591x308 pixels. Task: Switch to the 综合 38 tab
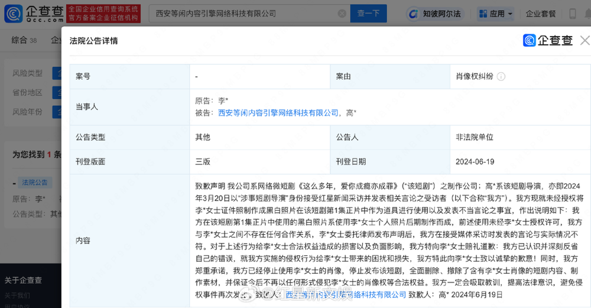(24, 40)
